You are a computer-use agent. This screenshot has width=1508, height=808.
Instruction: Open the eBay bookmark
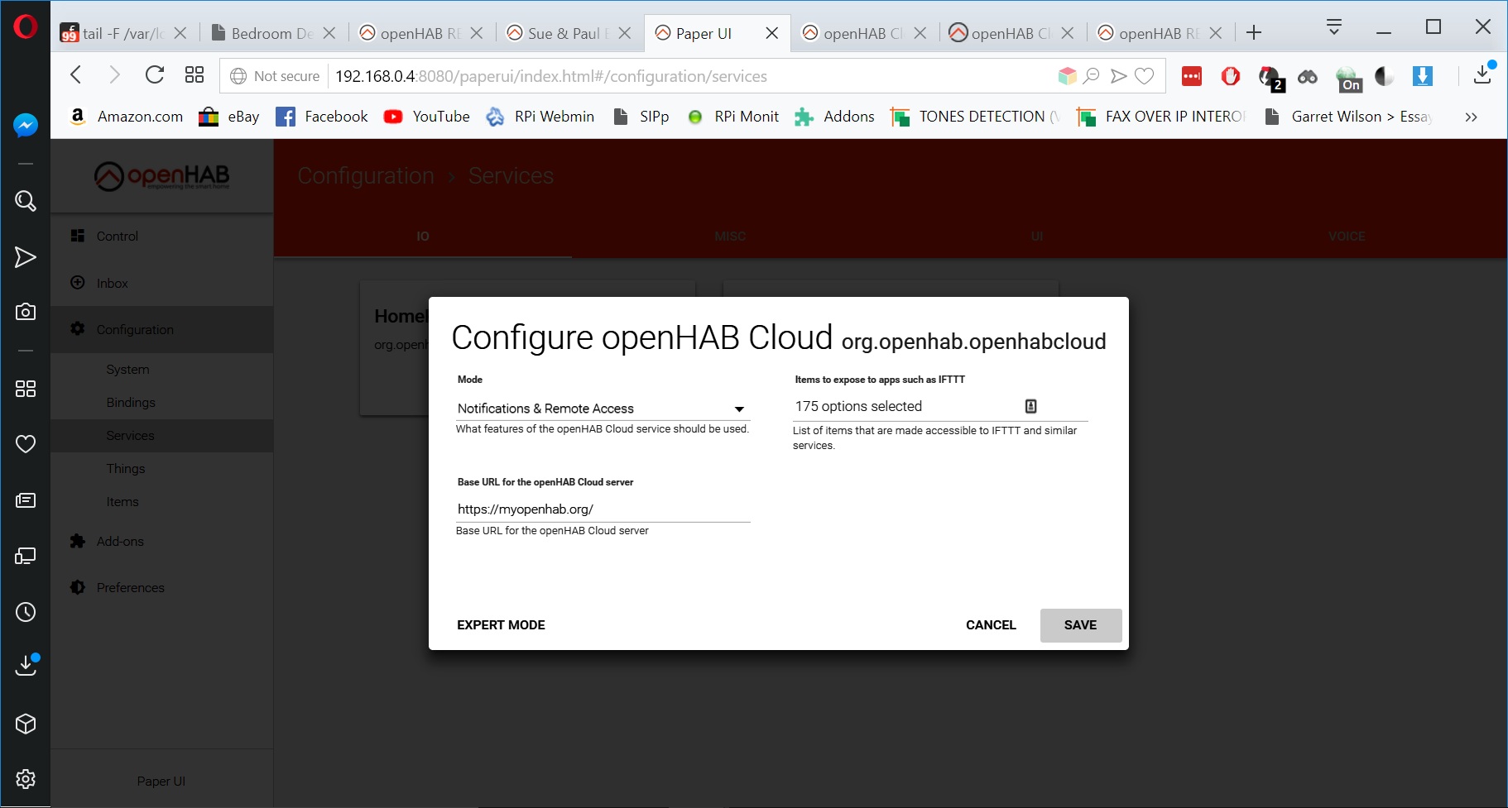click(229, 117)
